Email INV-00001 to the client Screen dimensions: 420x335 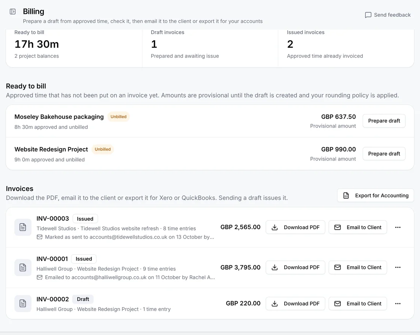coord(358,267)
